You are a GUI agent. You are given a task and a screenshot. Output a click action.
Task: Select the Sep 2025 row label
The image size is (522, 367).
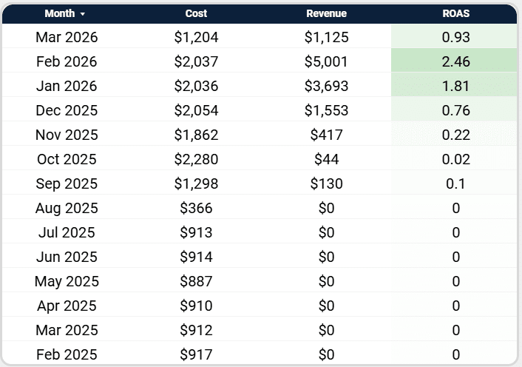[x=67, y=183]
